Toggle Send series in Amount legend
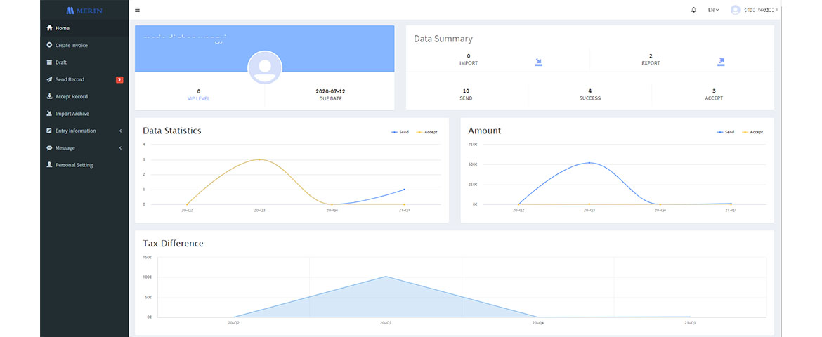 click(725, 132)
